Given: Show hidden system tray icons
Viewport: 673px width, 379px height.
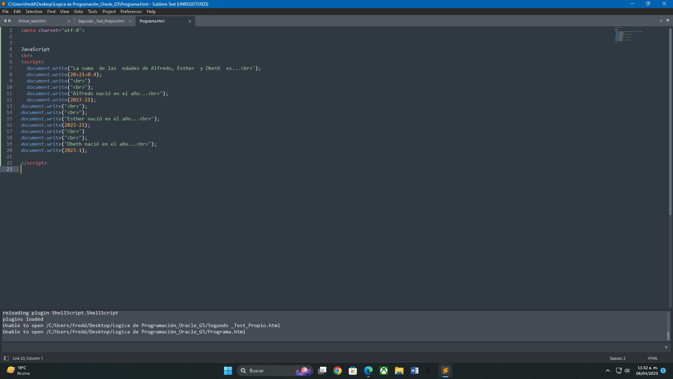Looking at the screenshot, I should [x=608, y=371].
